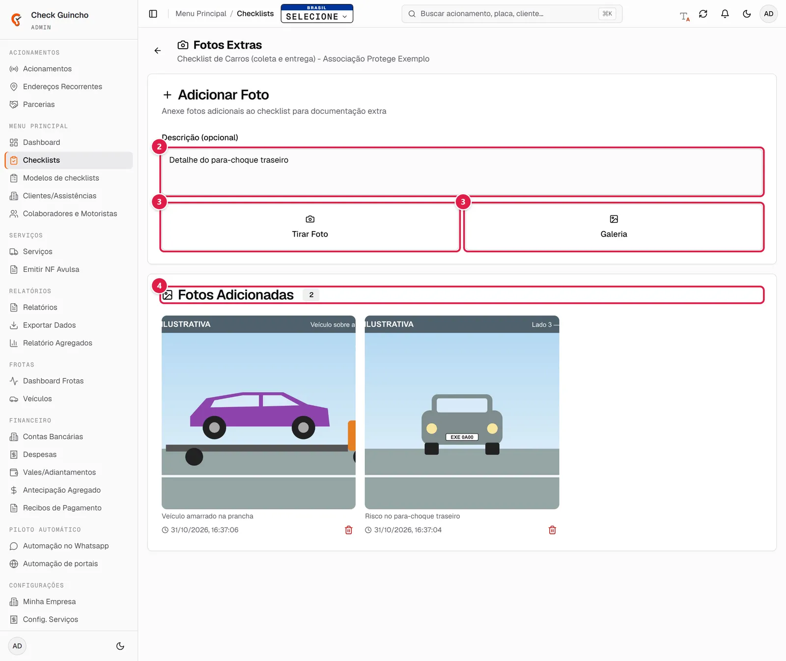
Task: Toggle dark mode moon in sidebar footer
Action: [x=120, y=646]
